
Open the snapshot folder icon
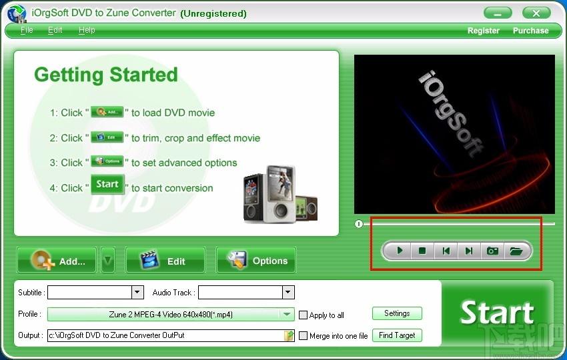[516, 251]
